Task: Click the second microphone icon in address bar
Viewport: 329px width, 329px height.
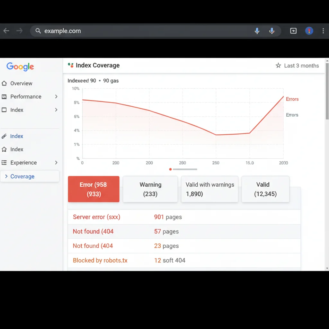Action: click(x=271, y=31)
